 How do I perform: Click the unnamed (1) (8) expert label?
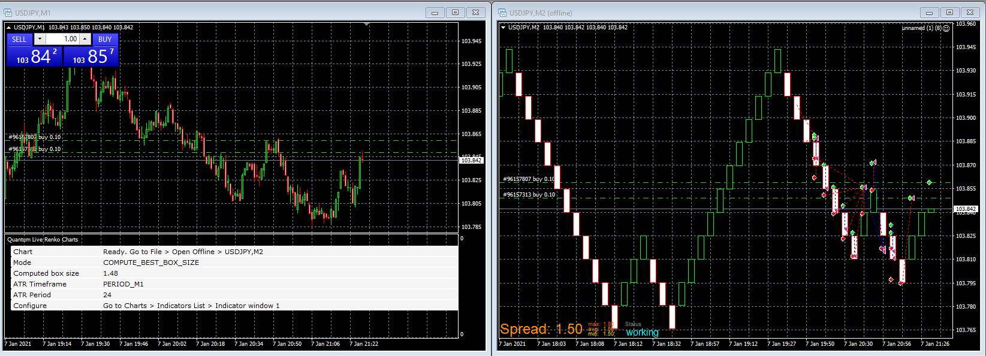(922, 28)
